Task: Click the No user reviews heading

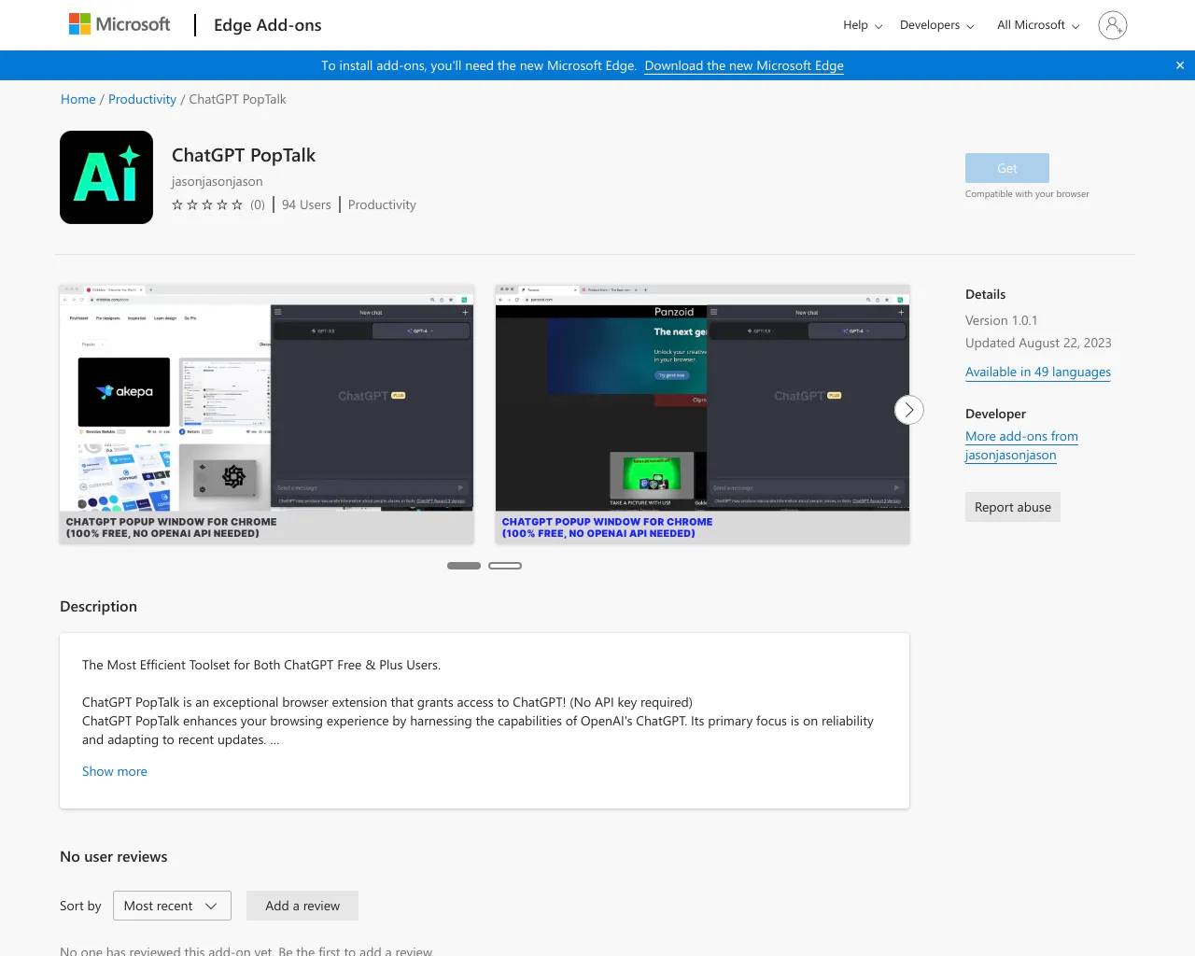Action: coord(114,856)
